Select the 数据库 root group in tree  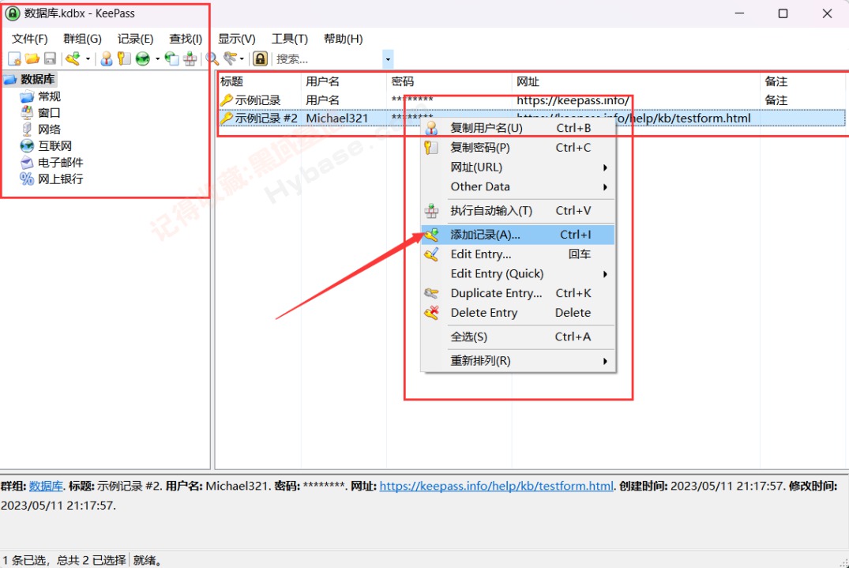point(37,80)
